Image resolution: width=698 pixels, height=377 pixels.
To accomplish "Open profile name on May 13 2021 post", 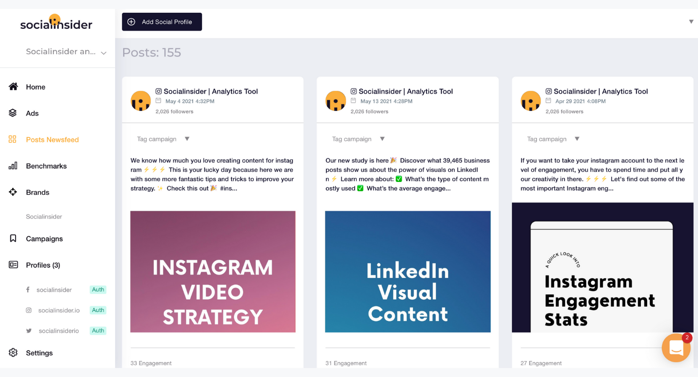I will 406,91.
